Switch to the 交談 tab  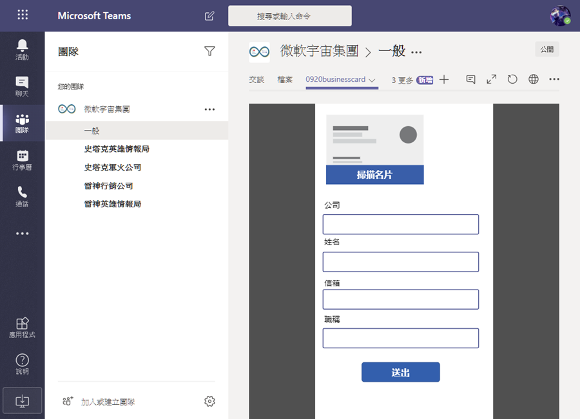point(256,80)
